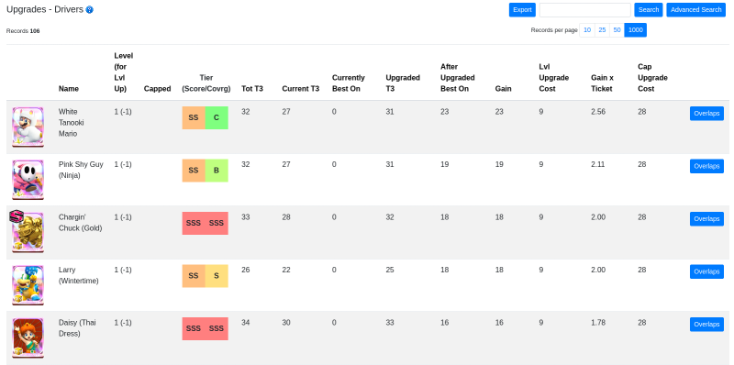Viewport: 734px width, 365px height.
Task: Click the Larry (Wintertime) driver icon
Action: pyautogui.click(x=28, y=285)
